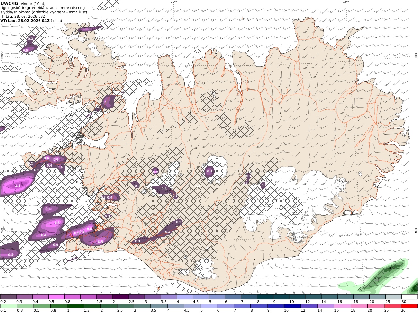Click the 1.3 snowfall value in pink area
The image size is (418, 313).
[18, 186]
